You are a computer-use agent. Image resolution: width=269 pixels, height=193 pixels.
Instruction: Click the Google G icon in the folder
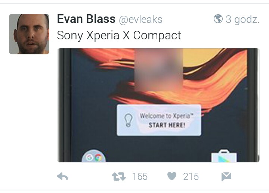[x=89, y=157]
